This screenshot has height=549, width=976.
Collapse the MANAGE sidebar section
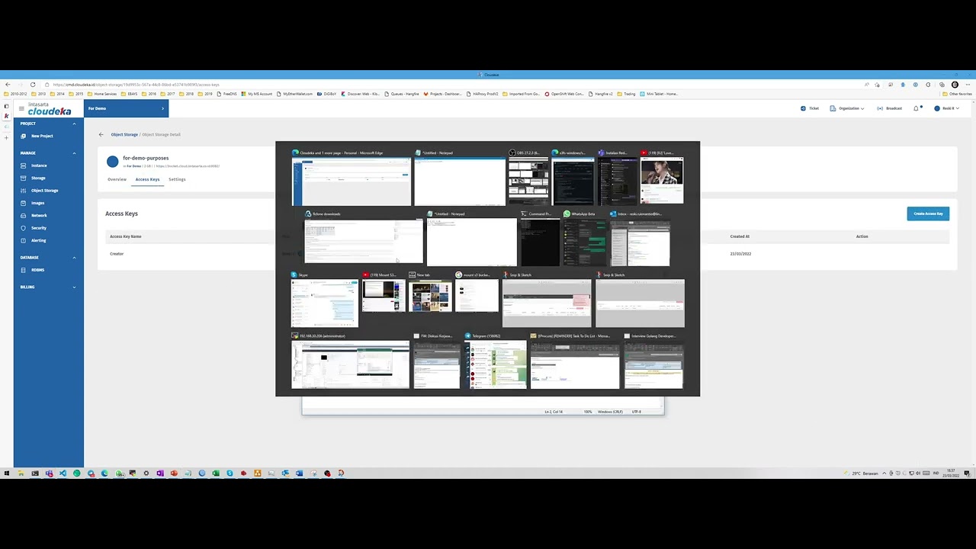[74, 153]
